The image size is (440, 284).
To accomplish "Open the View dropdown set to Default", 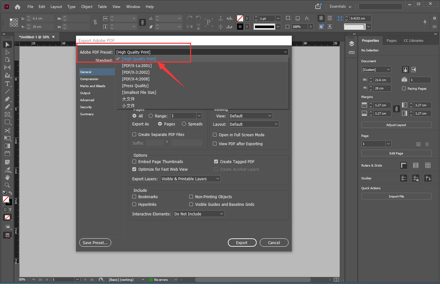I will [x=251, y=116].
